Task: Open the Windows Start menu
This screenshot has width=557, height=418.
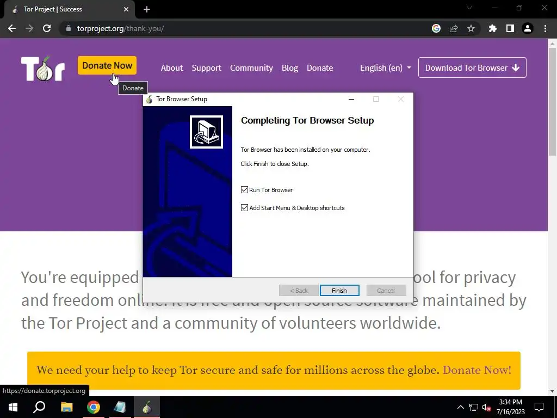Action: point(13,407)
